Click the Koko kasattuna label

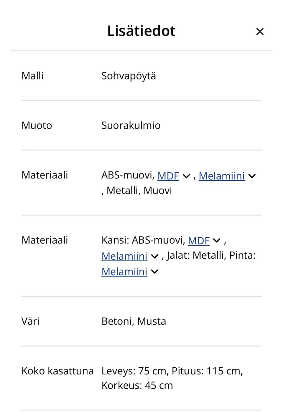(57, 371)
